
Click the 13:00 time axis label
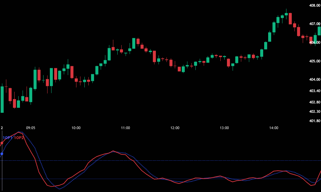pyautogui.click(x=224, y=128)
